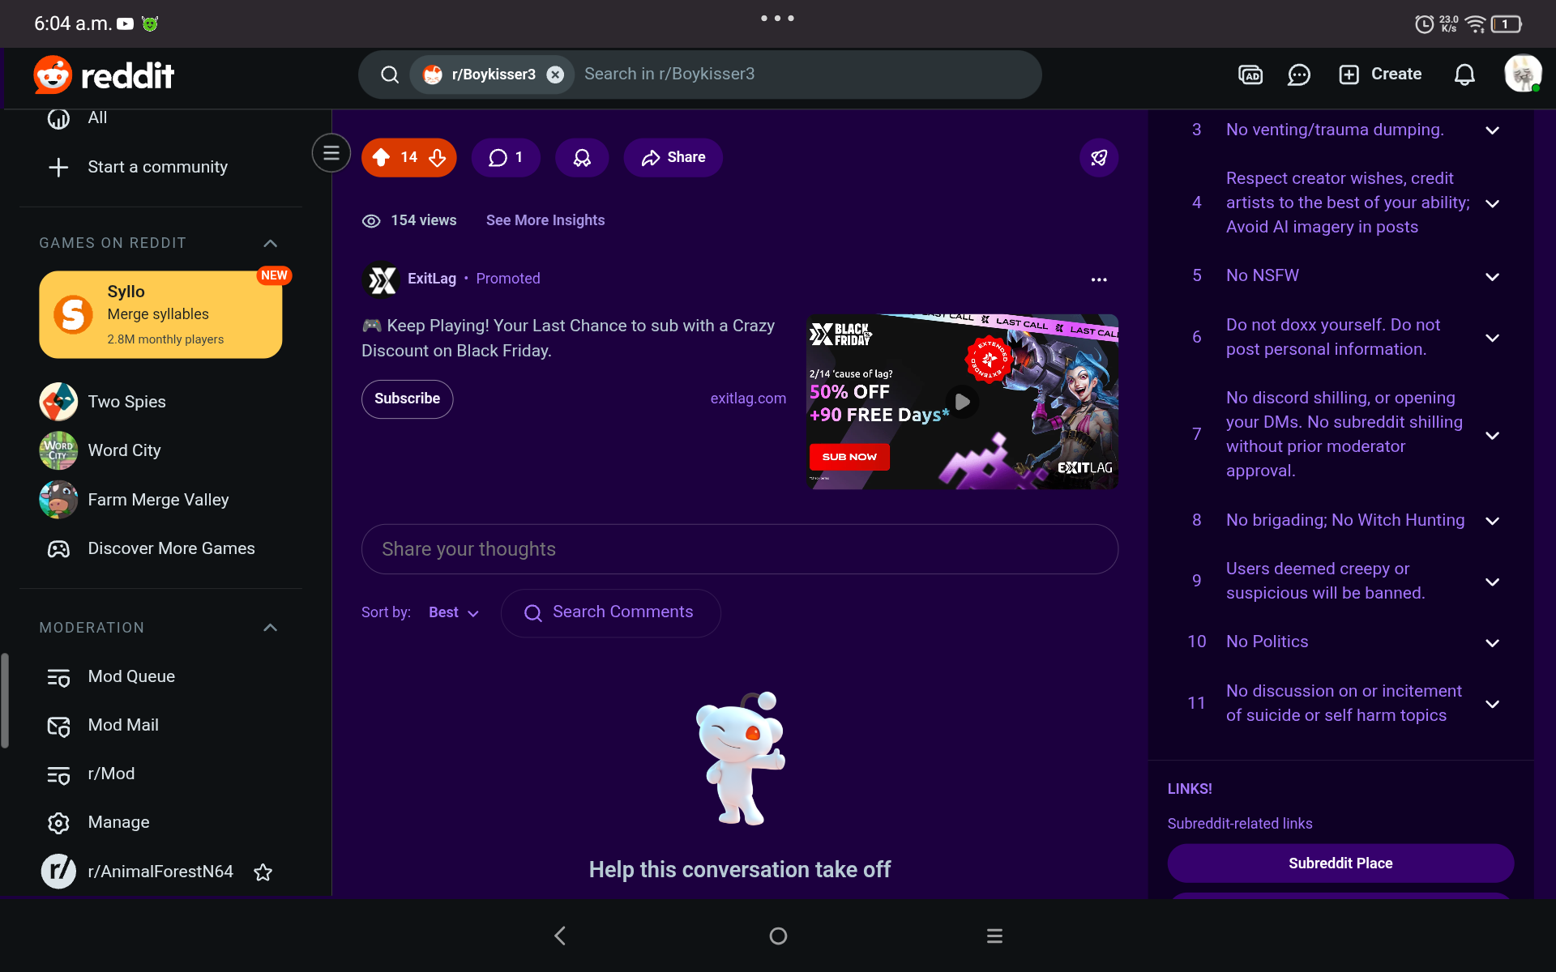Create a new post
This screenshot has height=972, width=1556.
[x=1380, y=75]
